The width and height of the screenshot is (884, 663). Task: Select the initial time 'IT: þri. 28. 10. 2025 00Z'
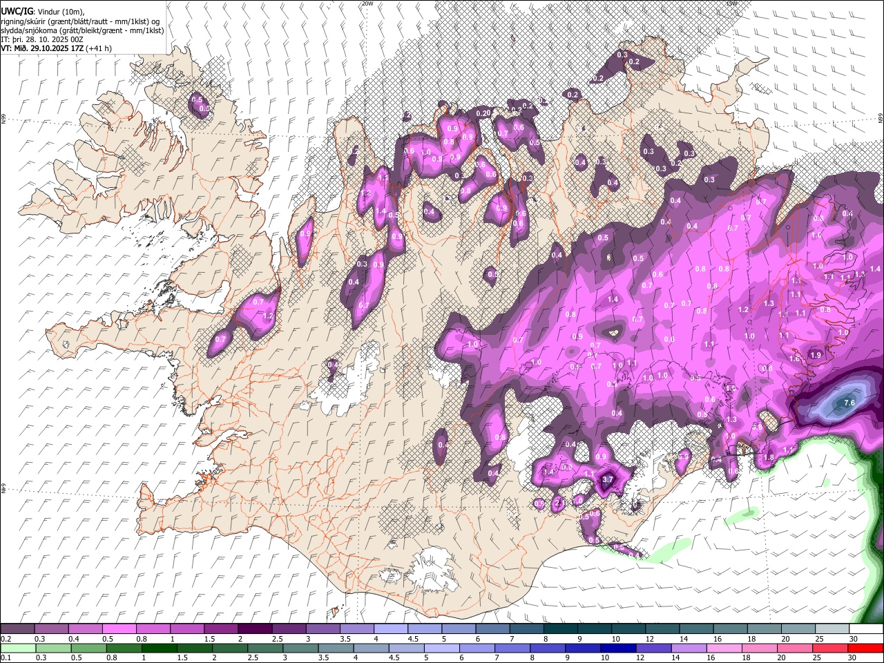click(x=42, y=39)
